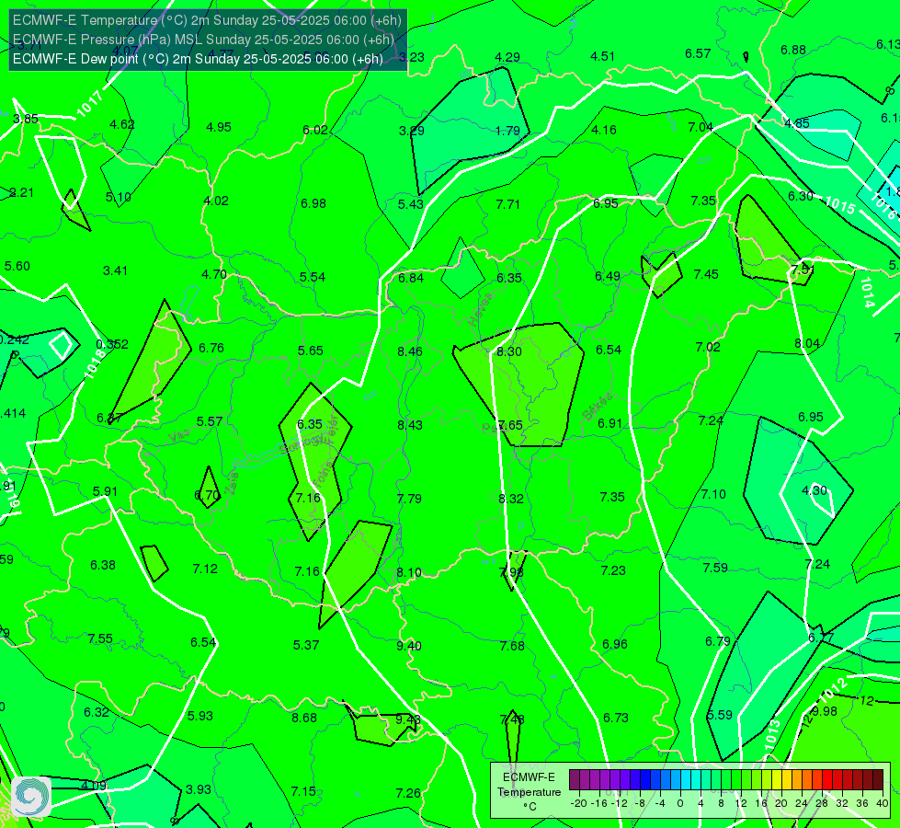900x828 pixels.
Task: Click the 5.10 temperature value
Action: click(119, 197)
